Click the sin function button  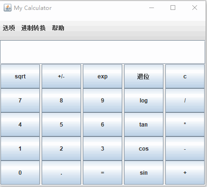(144, 173)
